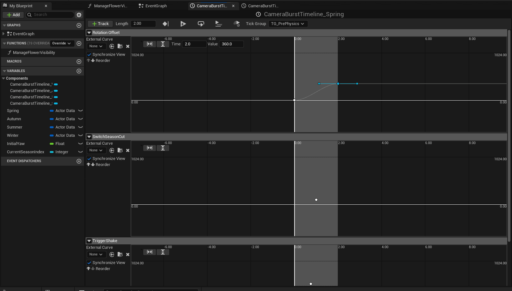Open the functions Override dropdown

coord(62,43)
